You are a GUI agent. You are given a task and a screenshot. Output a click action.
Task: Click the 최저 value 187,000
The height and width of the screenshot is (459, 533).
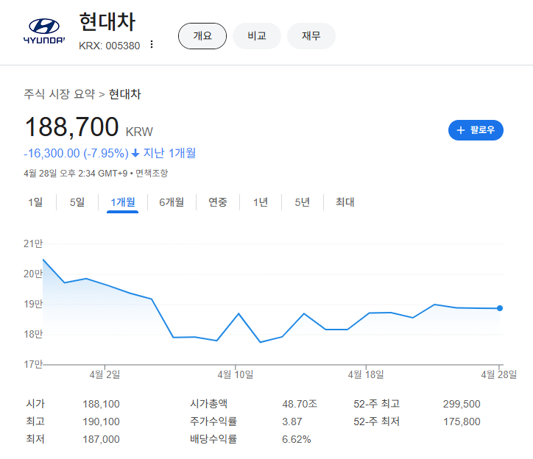pos(101,439)
